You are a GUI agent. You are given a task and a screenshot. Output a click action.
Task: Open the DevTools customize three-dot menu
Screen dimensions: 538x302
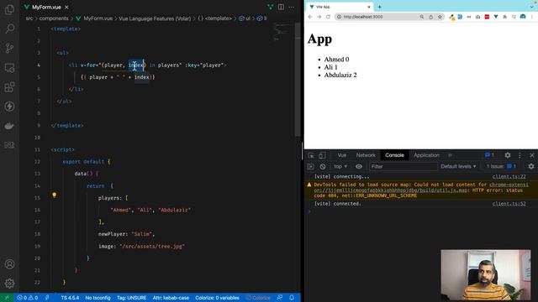tap(520, 155)
